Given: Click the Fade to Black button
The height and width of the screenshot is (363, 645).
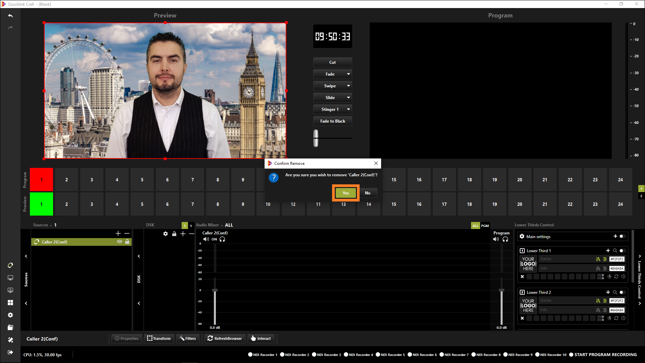Looking at the screenshot, I should [x=332, y=121].
